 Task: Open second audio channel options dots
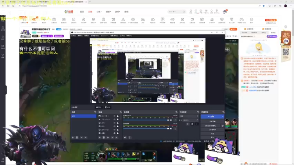tap(175, 129)
